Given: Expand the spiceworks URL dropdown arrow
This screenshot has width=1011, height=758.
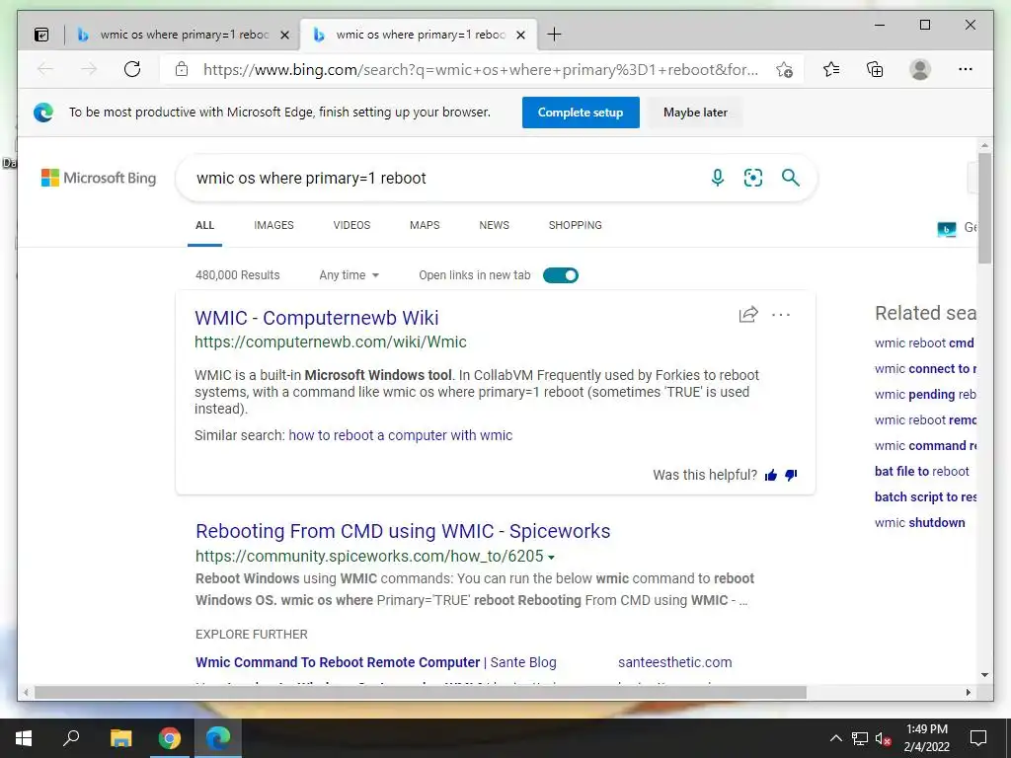Looking at the screenshot, I should pyautogui.click(x=551, y=557).
